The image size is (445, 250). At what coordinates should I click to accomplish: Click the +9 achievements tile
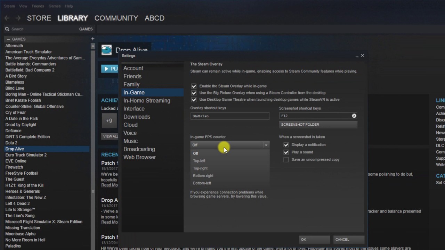(109, 121)
